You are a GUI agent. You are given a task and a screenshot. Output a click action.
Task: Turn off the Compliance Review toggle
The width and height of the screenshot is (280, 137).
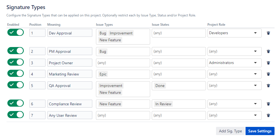tap(16, 103)
